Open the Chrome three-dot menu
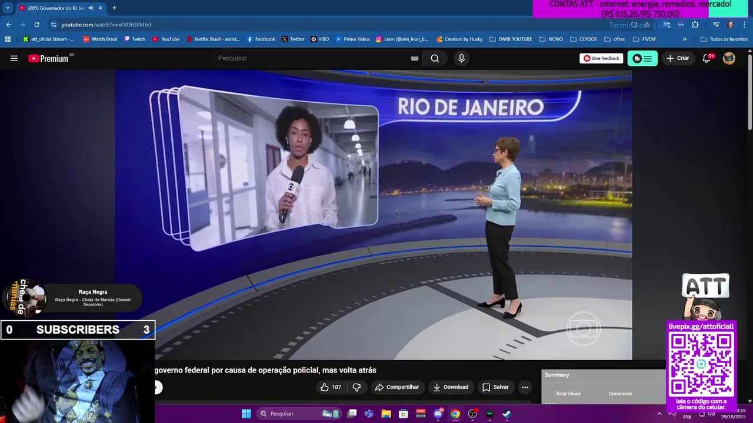The height and width of the screenshot is (423, 753). click(x=745, y=25)
